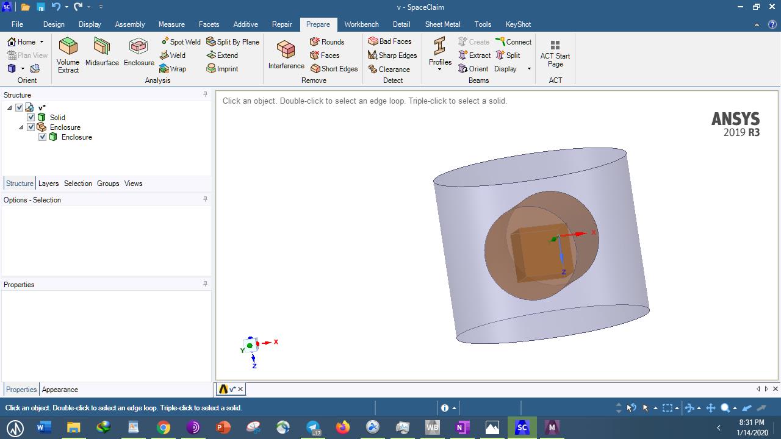Select the Connect beams tool
This screenshot has height=439, width=781.
(x=514, y=41)
